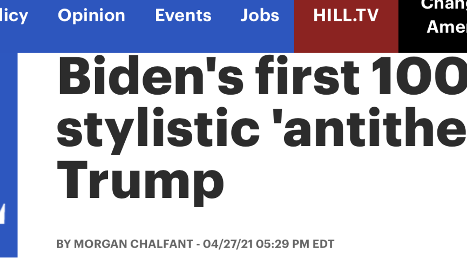
Task: Go to the Events page
Action: coord(183,16)
